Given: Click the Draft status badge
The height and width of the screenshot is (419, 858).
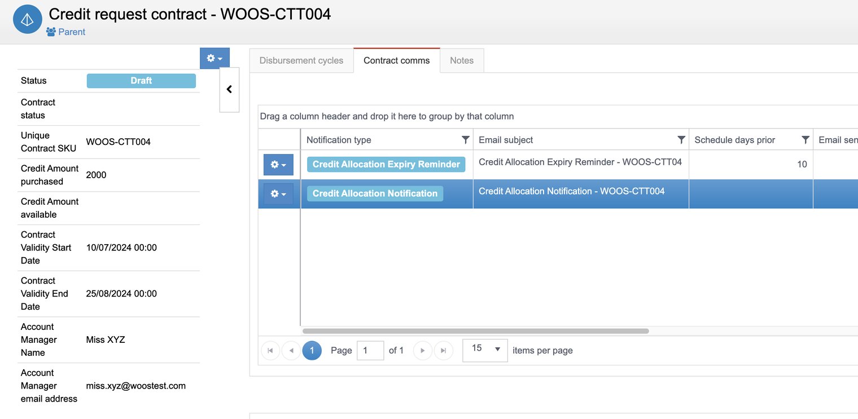Looking at the screenshot, I should pyautogui.click(x=141, y=81).
